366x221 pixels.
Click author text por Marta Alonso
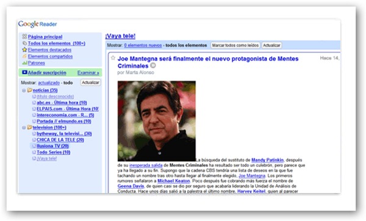pos(136,72)
